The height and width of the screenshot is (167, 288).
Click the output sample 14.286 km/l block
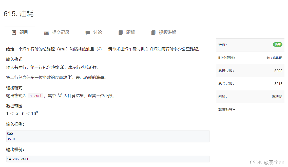[108, 159]
